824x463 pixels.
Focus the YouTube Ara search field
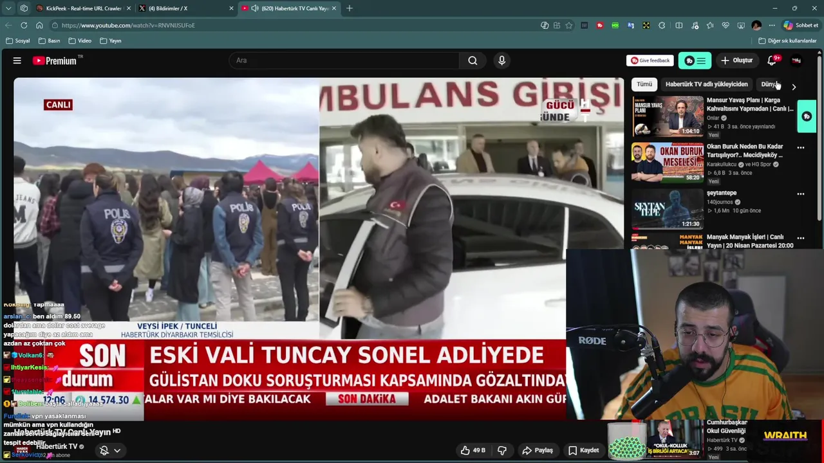click(344, 60)
